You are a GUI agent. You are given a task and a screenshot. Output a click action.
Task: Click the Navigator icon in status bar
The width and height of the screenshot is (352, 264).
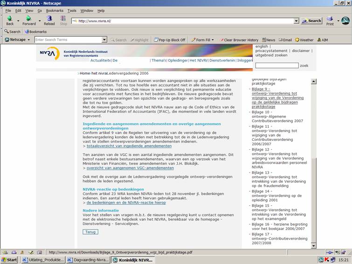pyautogui.click(x=6, y=252)
